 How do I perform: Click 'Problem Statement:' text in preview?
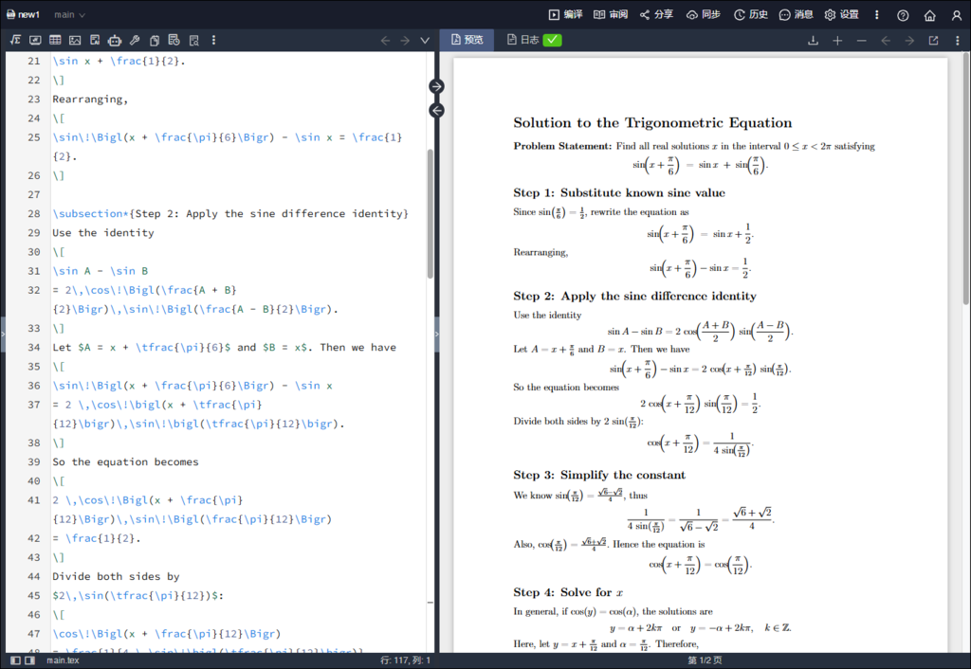[x=562, y=146]
